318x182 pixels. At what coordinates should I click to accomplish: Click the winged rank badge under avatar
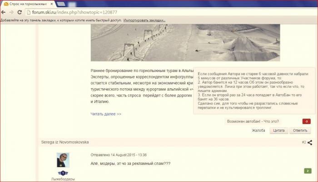click(x=63, y=173)
